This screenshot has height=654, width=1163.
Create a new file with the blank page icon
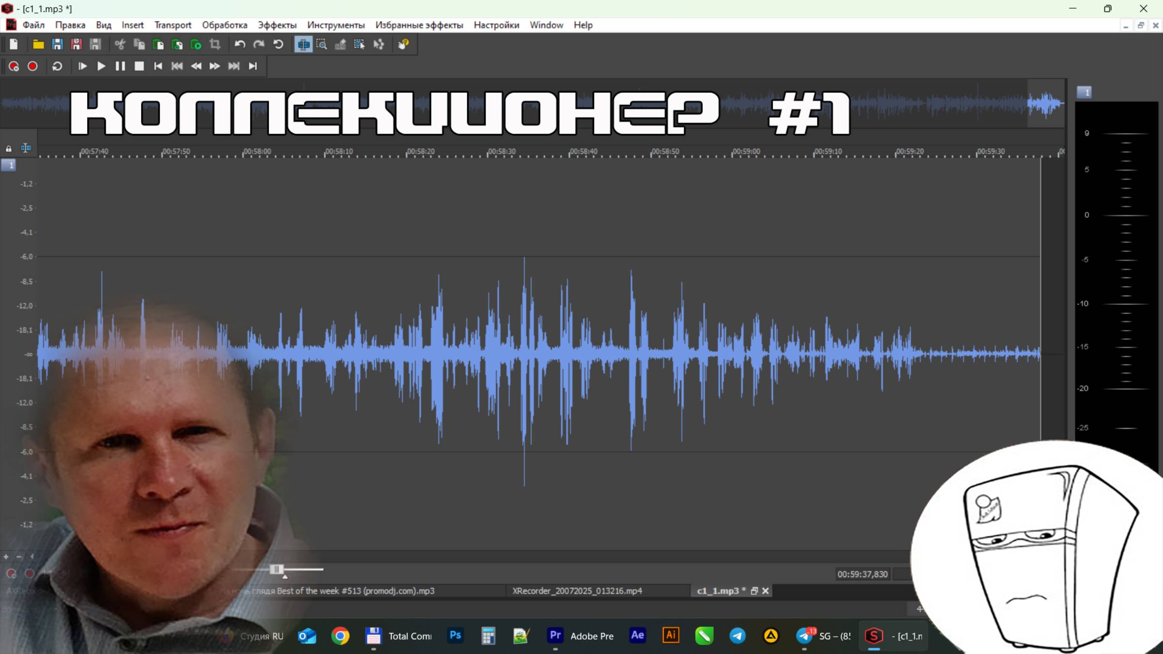click(x=14, y=45)
